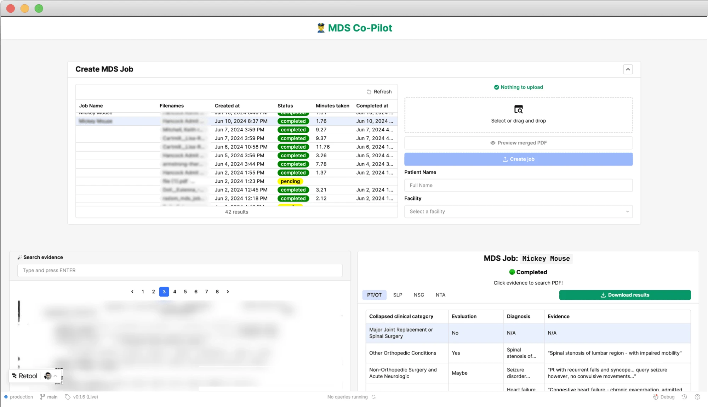Go to previous page with left chevron
The image size is (708, 407).
pyautogui.click(x=132, y=292)
